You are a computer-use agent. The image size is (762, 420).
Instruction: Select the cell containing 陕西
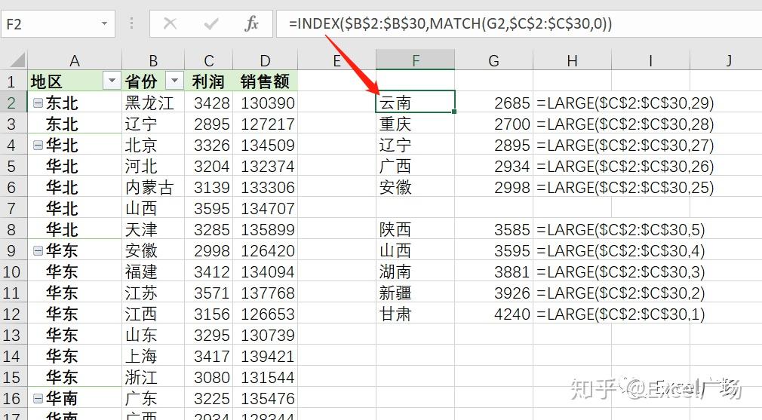tap(415, 229)
